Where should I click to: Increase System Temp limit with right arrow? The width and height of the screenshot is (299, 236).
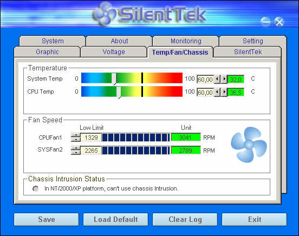tap(224, 79)
